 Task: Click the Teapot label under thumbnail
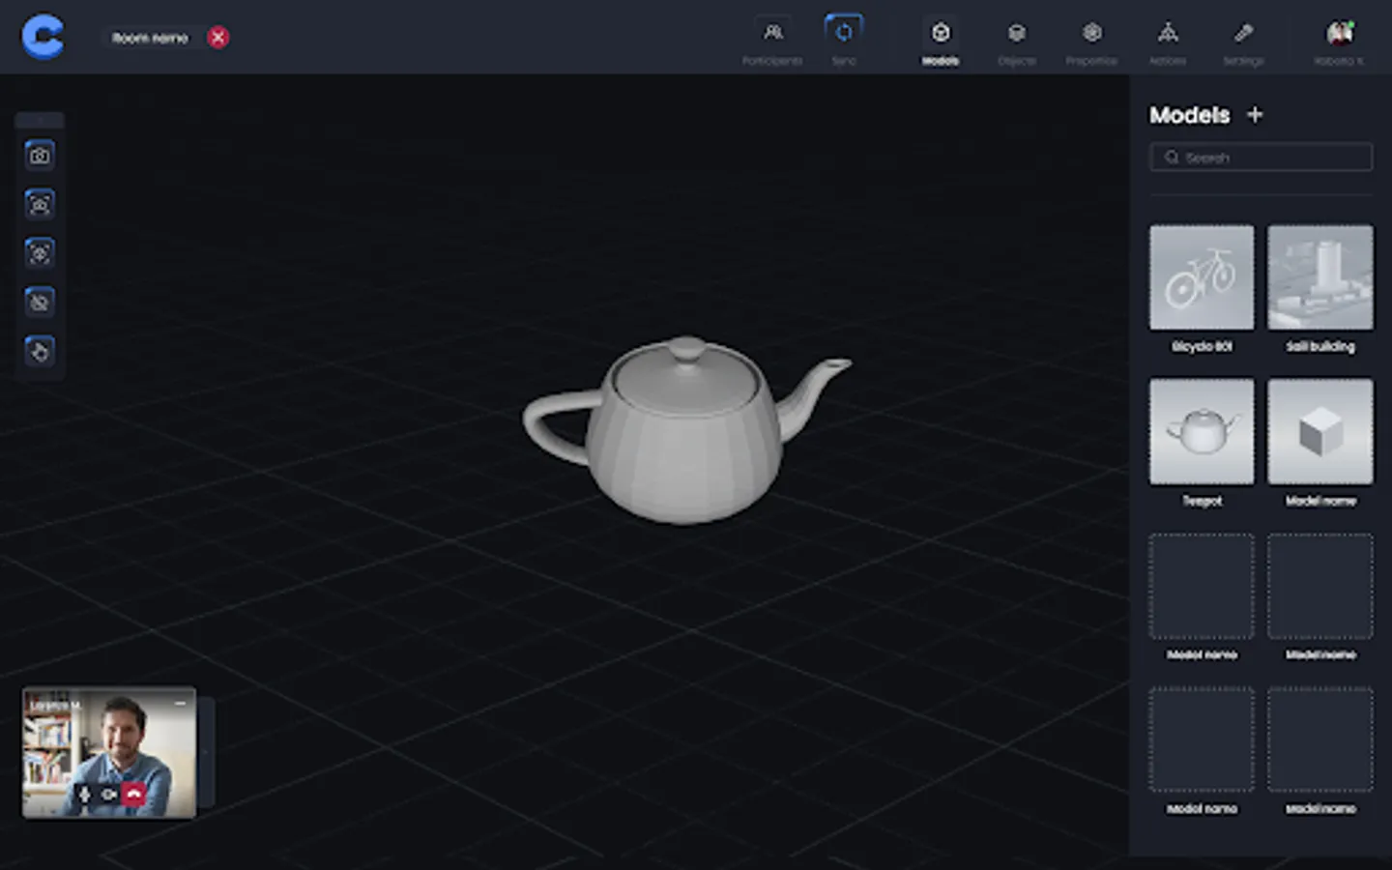[1202, 501]
